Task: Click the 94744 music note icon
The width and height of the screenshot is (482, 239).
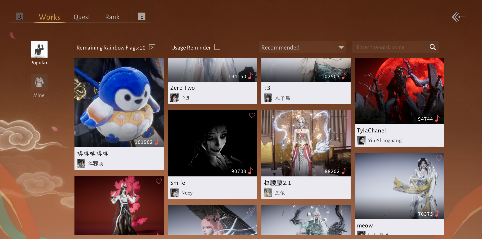Action: point(437,118)
